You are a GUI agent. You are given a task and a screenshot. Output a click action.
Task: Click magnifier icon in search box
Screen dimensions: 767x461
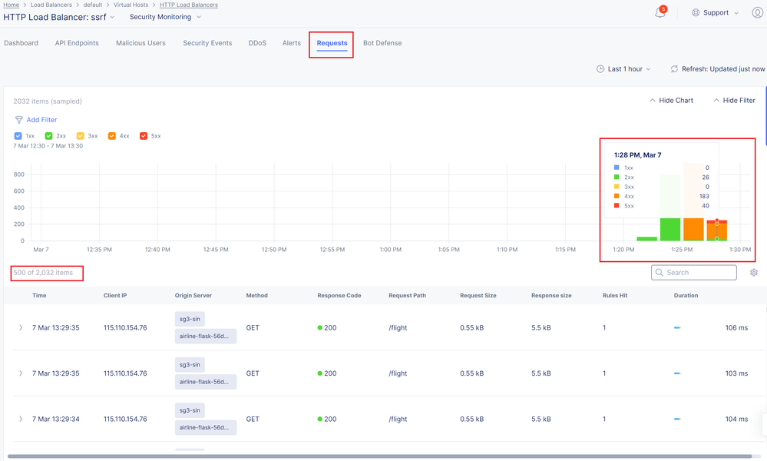tap(660, 273)
